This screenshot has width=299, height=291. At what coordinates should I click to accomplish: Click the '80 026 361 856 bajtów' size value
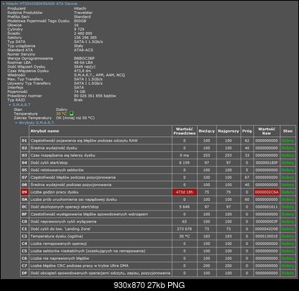pos(95,96)
